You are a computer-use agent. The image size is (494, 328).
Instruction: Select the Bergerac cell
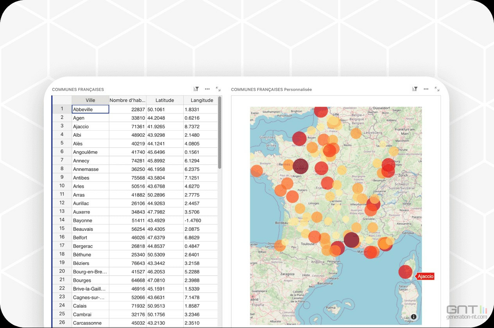point(90,246)
